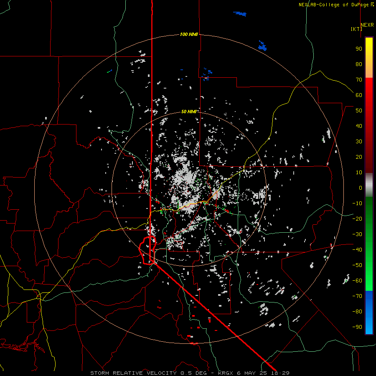Viewport: 376px width, 376px height.
Task: Pick the blue segment of the velocity scale
Action: click(x=369, y=312)
